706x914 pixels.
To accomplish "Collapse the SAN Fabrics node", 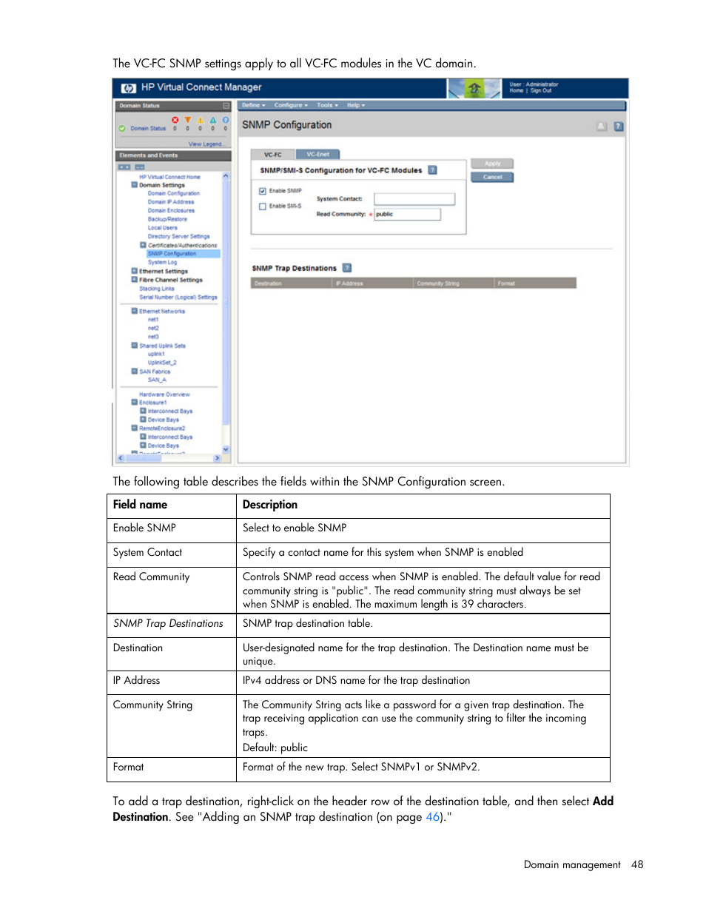I will pos(135,371).
